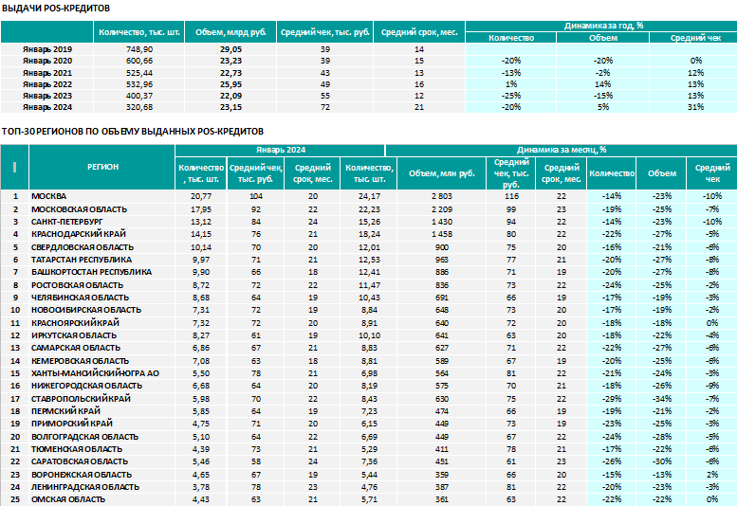737x506 pixels.
Task: Click the 'ВЫДАЧИ POS-КРЕДИТОВ' title
Action: (56, 9)
